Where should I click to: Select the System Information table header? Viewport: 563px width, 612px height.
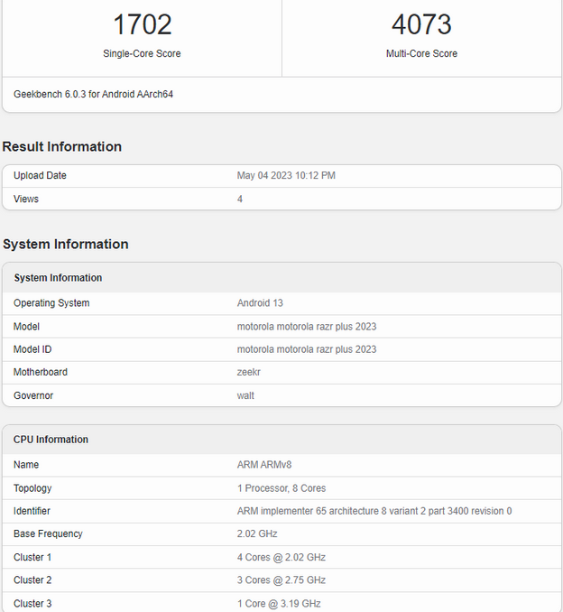pyautogui.click(x=58, y=278)
